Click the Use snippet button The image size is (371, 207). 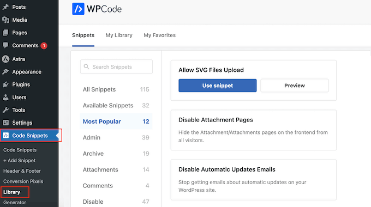point(218,86)
